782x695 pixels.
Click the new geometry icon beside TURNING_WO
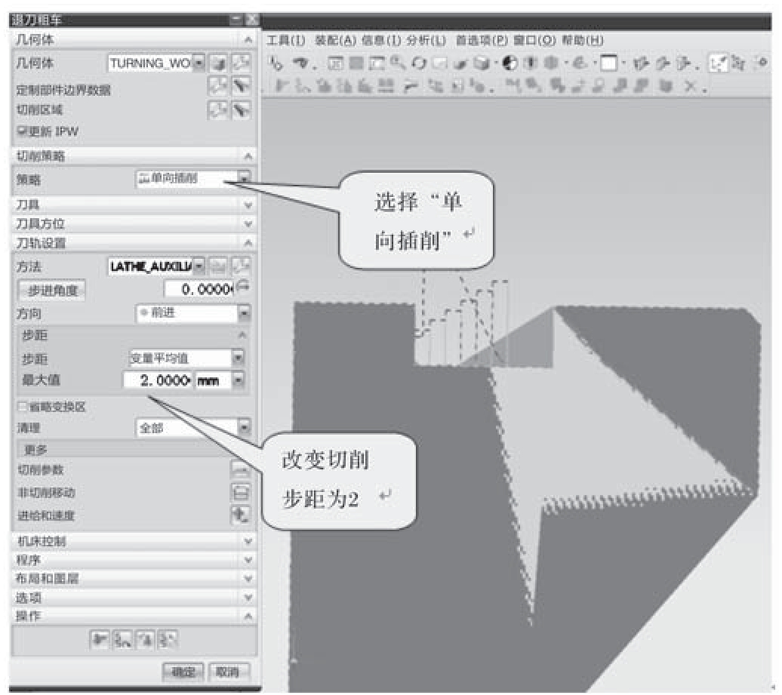pyautogui.click(x=217, y=63)
